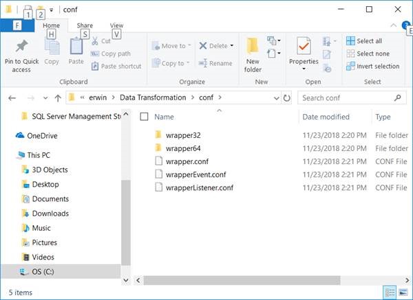Create a New folder
413x300 pixels.
pyautogui.click(x=253, y=55)
